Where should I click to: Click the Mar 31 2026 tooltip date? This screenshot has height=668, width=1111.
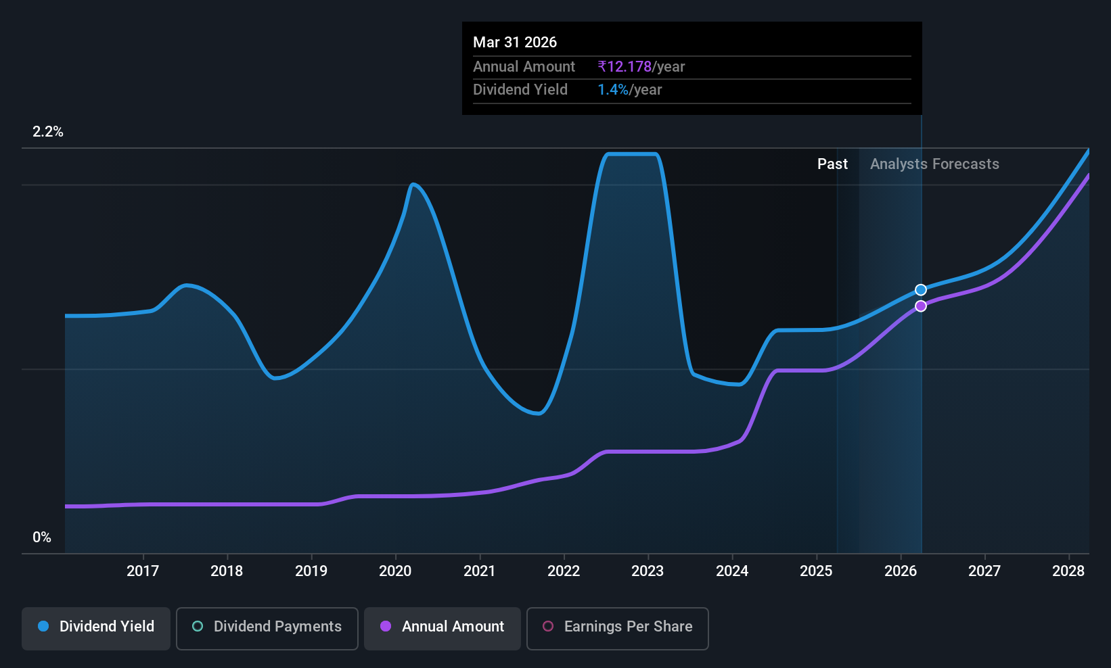(515, 43)
